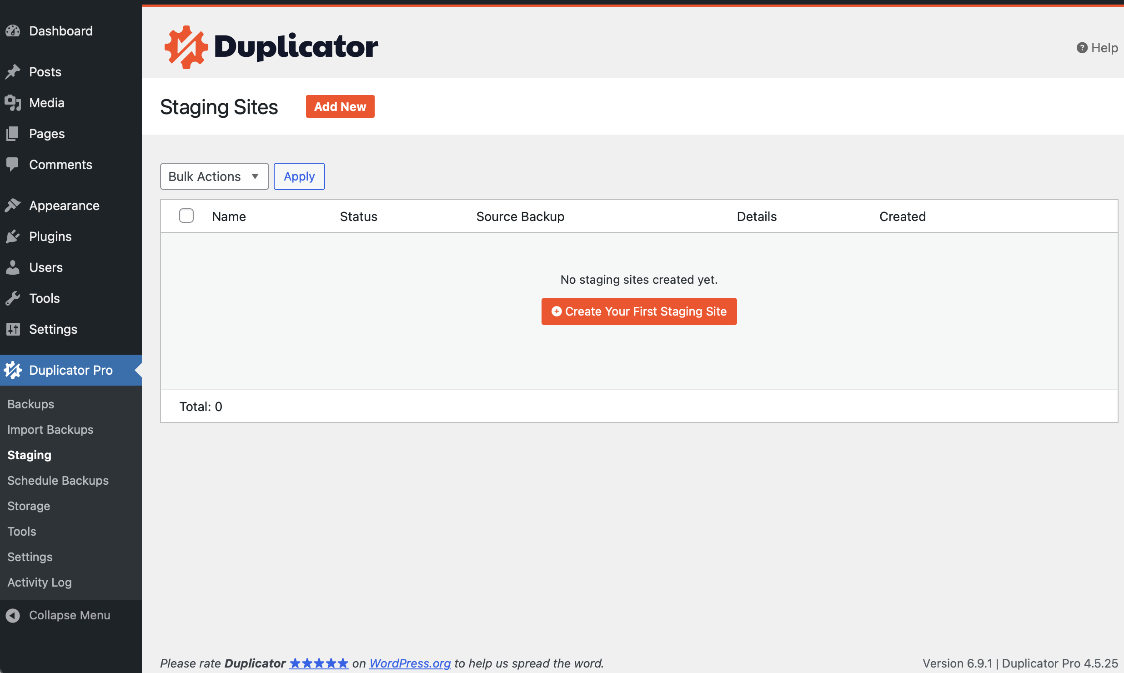Click the Dashboard gauge icon
1124x673 pixels.
(13, 31)
